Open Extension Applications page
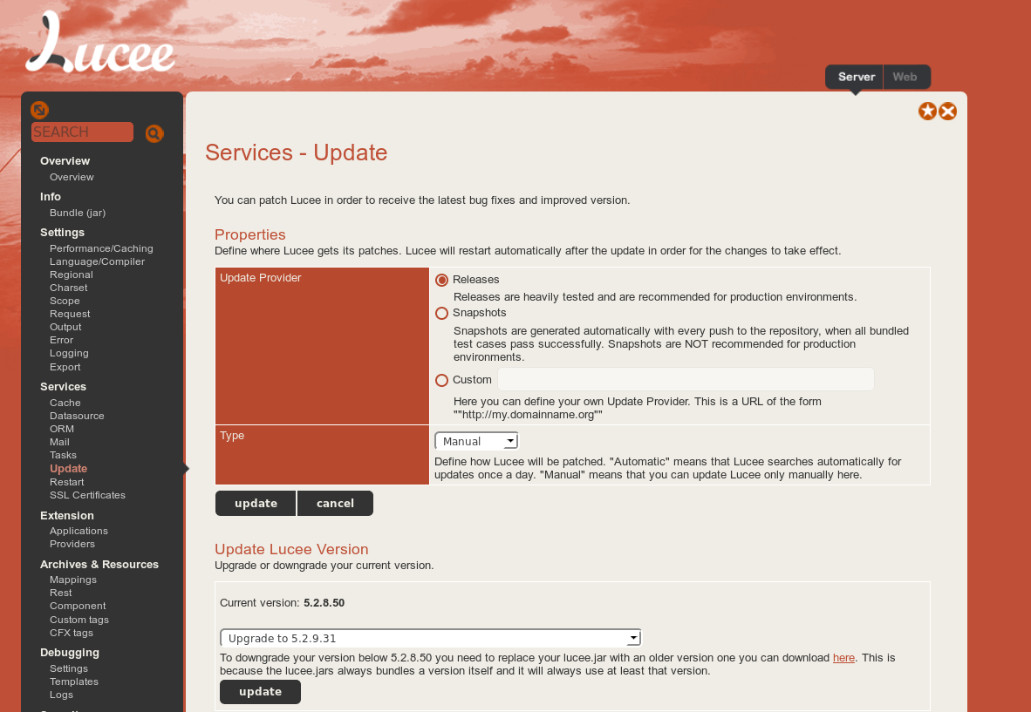This screenshot has height=712, width=1031. [79, 531]
